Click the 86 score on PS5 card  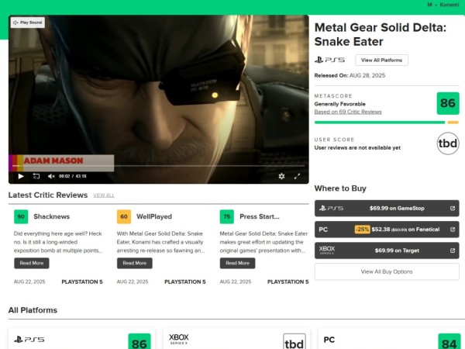coord(139,341)
